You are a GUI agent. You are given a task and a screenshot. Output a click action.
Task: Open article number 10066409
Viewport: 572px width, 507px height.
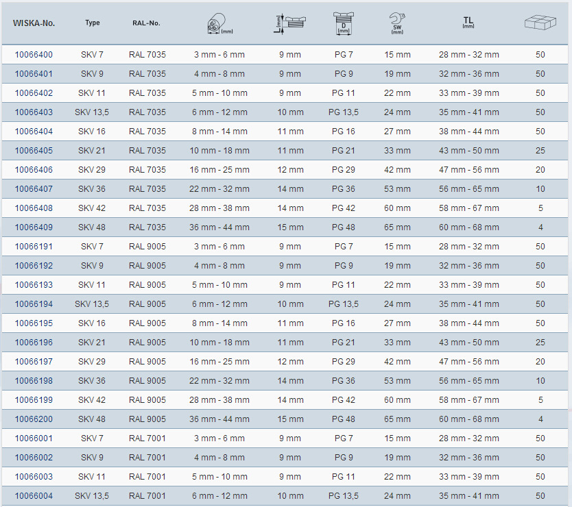pos(34,227)
